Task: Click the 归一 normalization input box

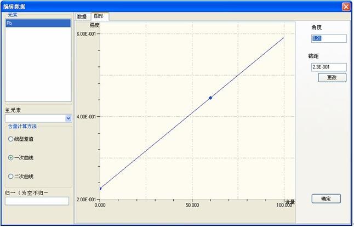Action: [37, 201]
